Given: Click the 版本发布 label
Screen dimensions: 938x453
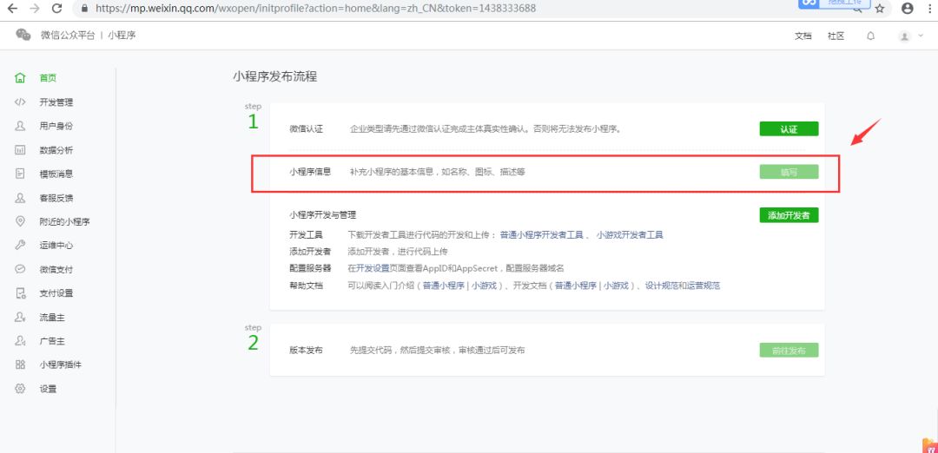Looking at the screenshot, I should [306, 351].
